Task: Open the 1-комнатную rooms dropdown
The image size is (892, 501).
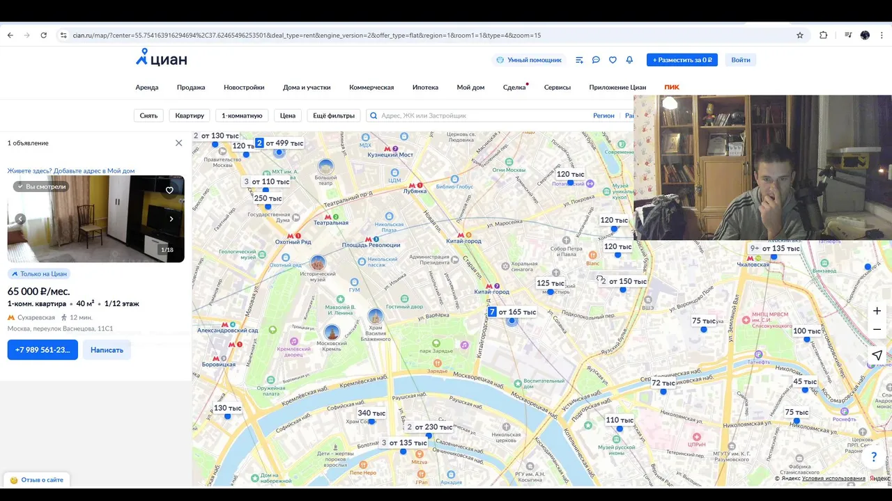Action: pyautogui.click(x=242, y=116)
